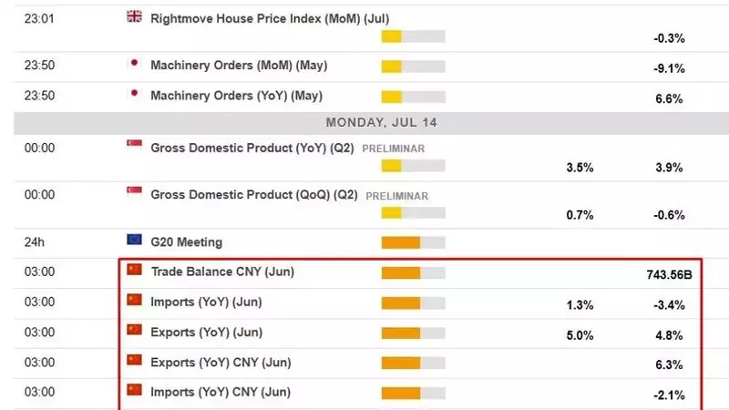729x410 pixels.
Task: Click Singapore flag for GDP (QoQ) (Q2)
Action: pyautogui.click(x=134, y=192)
